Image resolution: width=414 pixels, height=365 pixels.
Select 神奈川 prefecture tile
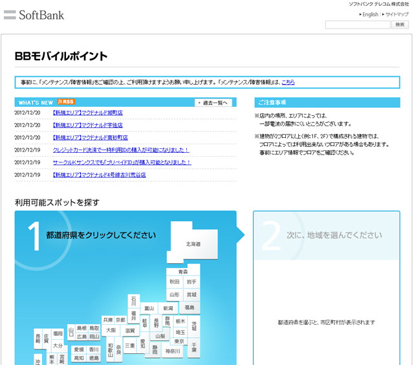click(x=173, y=351)
